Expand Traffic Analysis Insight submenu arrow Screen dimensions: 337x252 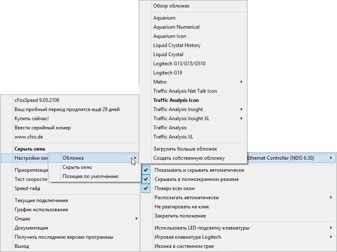coord(242,109)
